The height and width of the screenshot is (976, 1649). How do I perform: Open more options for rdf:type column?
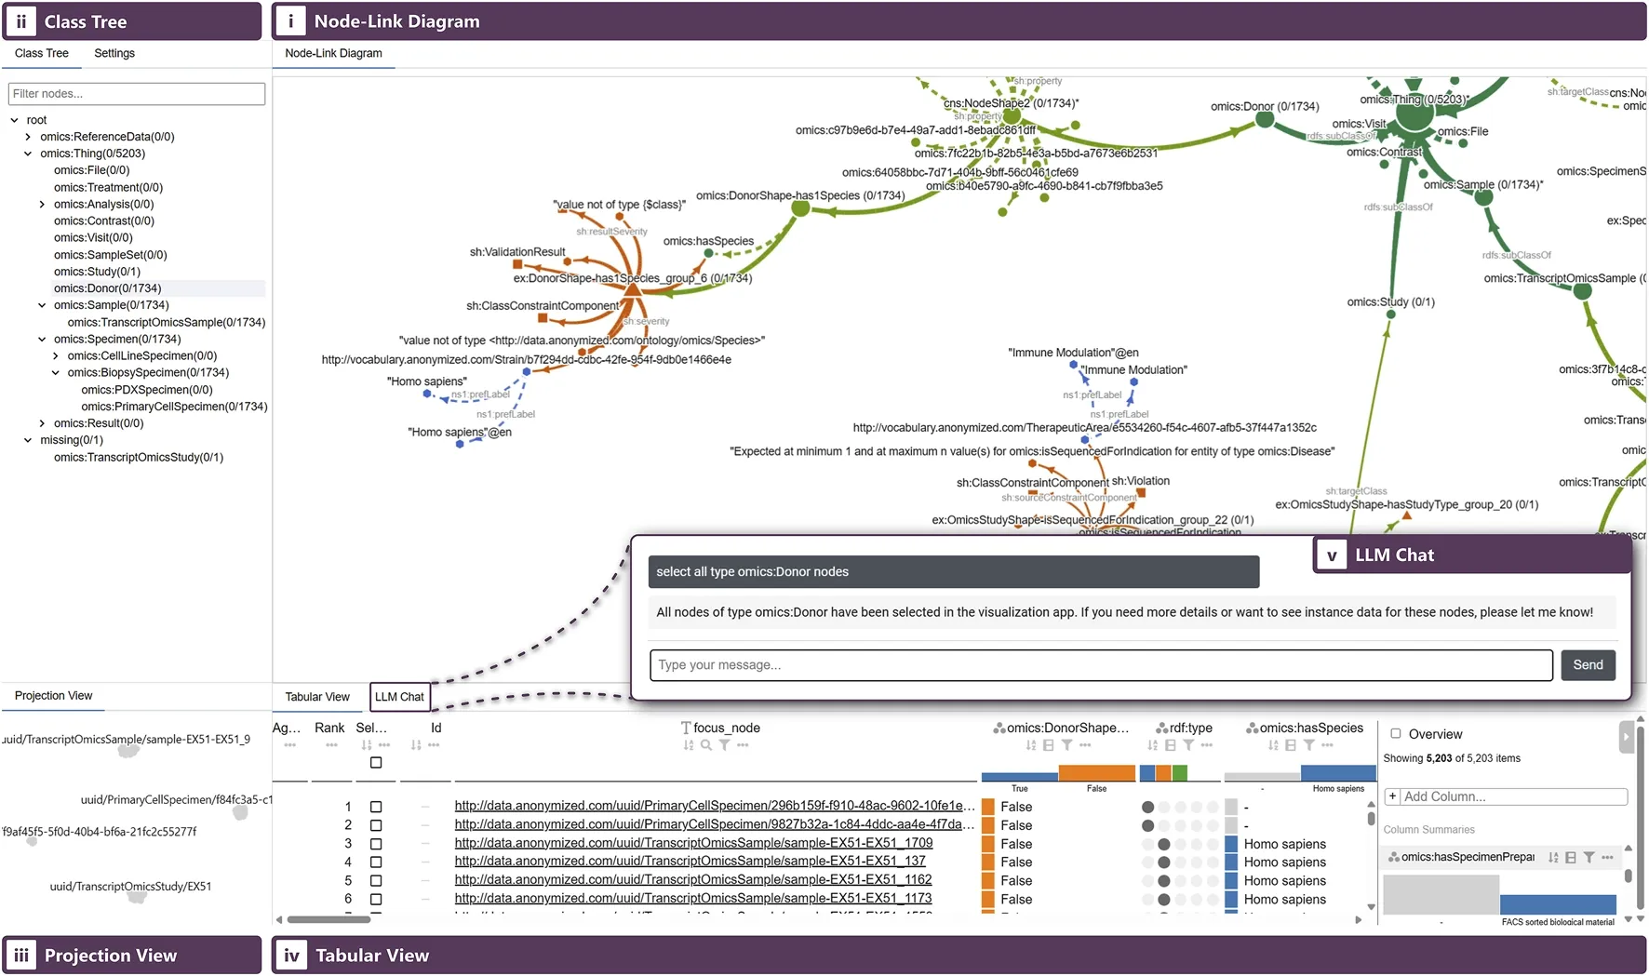(x=1207, y=745)
